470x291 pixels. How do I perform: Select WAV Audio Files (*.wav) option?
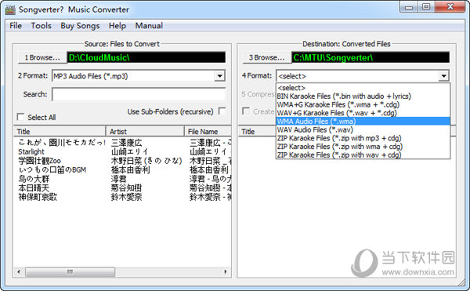click(363, 129)
